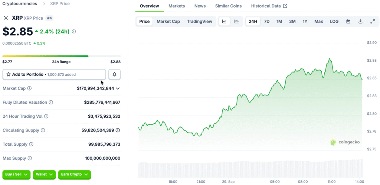
Task: Click Circulating Supply label info icon
Action: click(43, 130)
